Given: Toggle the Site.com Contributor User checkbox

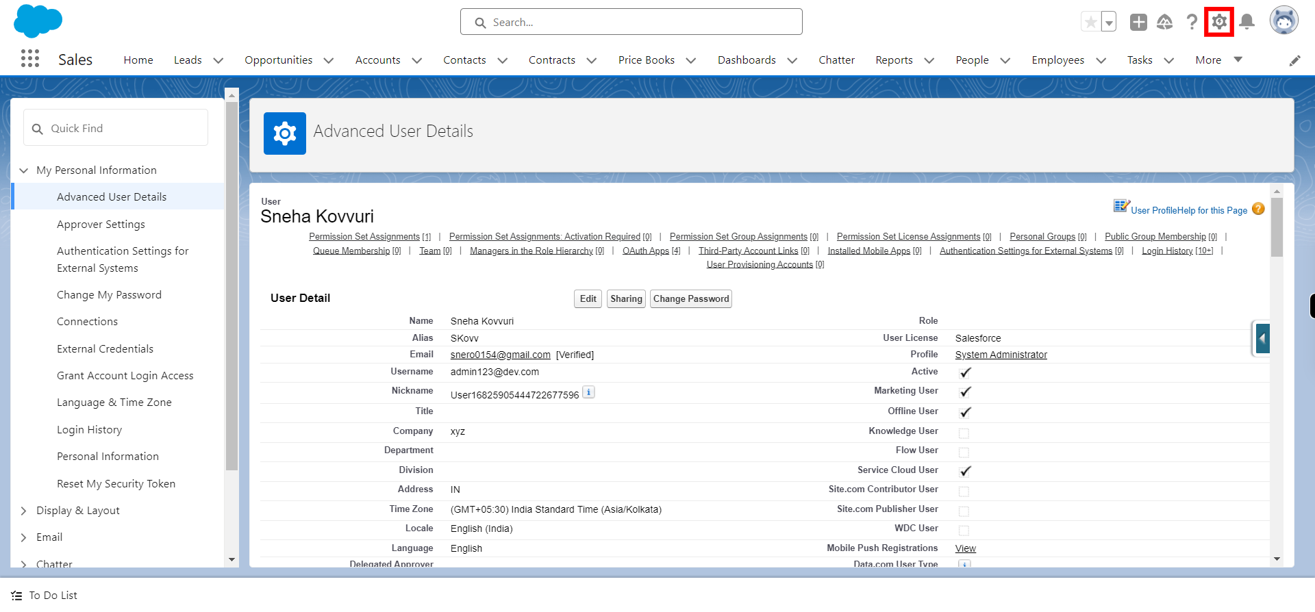Looking at the screenshot, I should click(x=964, y=491).
